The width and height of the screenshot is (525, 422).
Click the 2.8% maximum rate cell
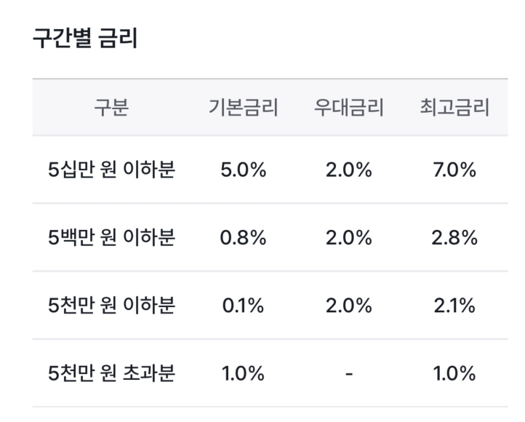click(x=454, y=238)
